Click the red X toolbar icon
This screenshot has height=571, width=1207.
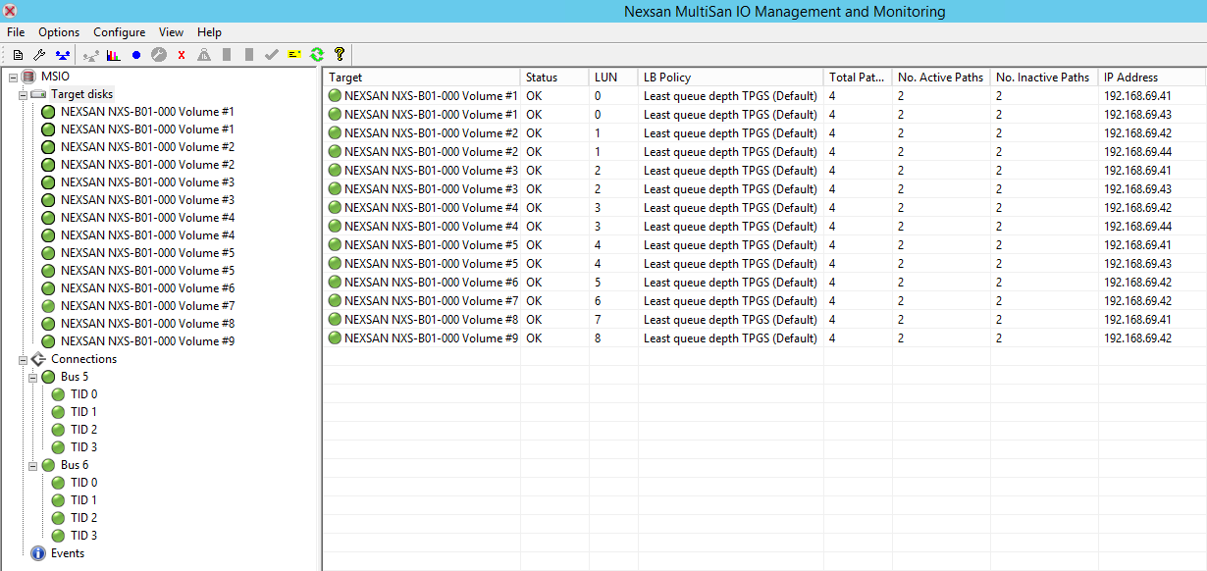pyautogui.click(x=182, y=55)
